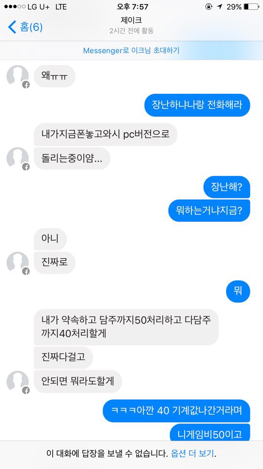Tap avatar beside '왜ㅠㅠ' message
263x469 pixels.
18,77
